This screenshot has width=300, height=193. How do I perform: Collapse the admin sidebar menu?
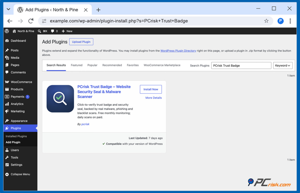pyautogui.click(x=20, y=174)
